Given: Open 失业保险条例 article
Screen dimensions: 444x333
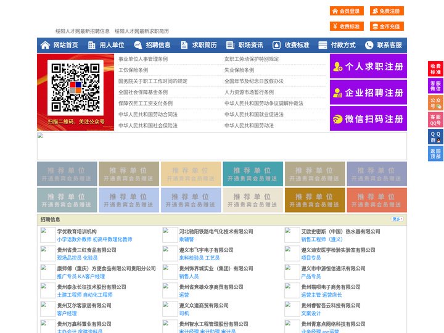Looking at the screenshot, I should coord(239,70).
